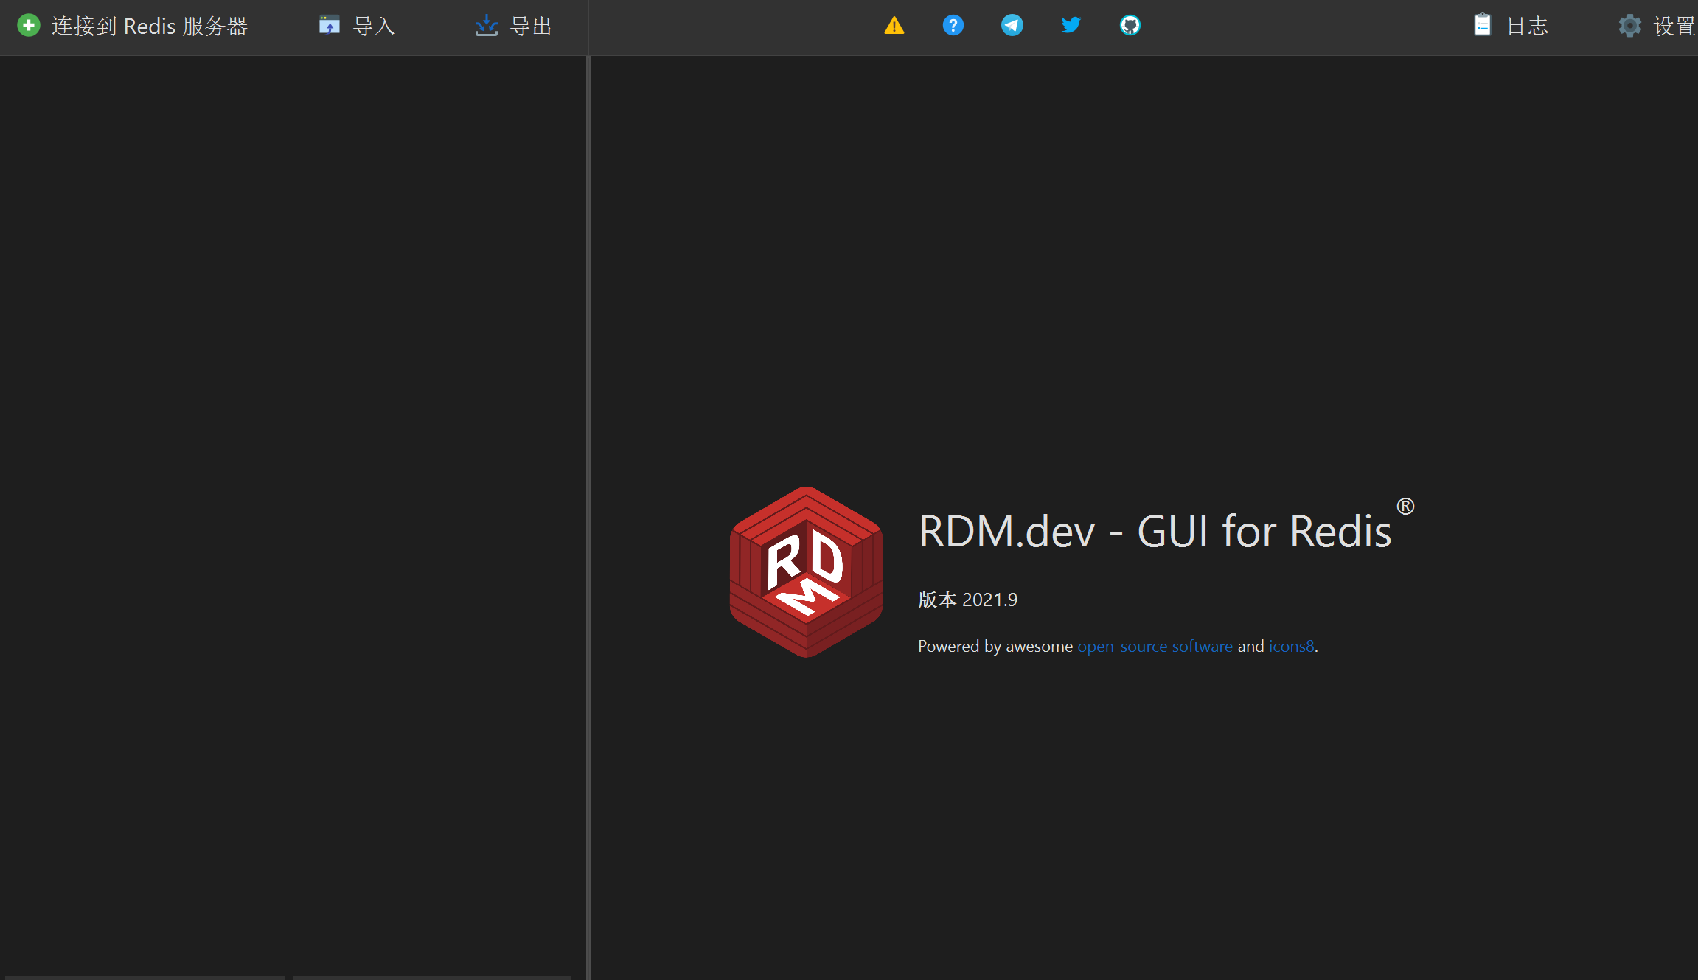1698x980 pixels.
Task: Click the 版本 2021.9 version text
Action: 967,600
